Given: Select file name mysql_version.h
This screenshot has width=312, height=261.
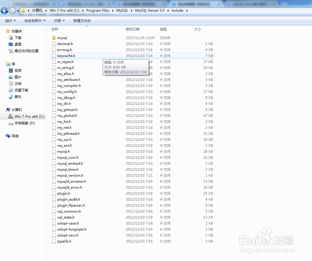Looking at the screenshot, I should (70, 176).
